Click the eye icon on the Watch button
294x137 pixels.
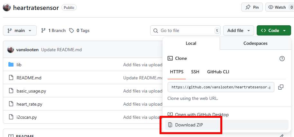pos(271,7)
